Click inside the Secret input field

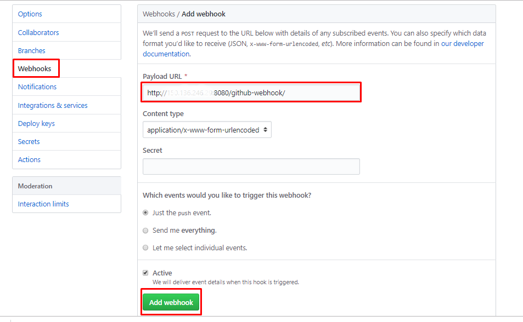251,166
